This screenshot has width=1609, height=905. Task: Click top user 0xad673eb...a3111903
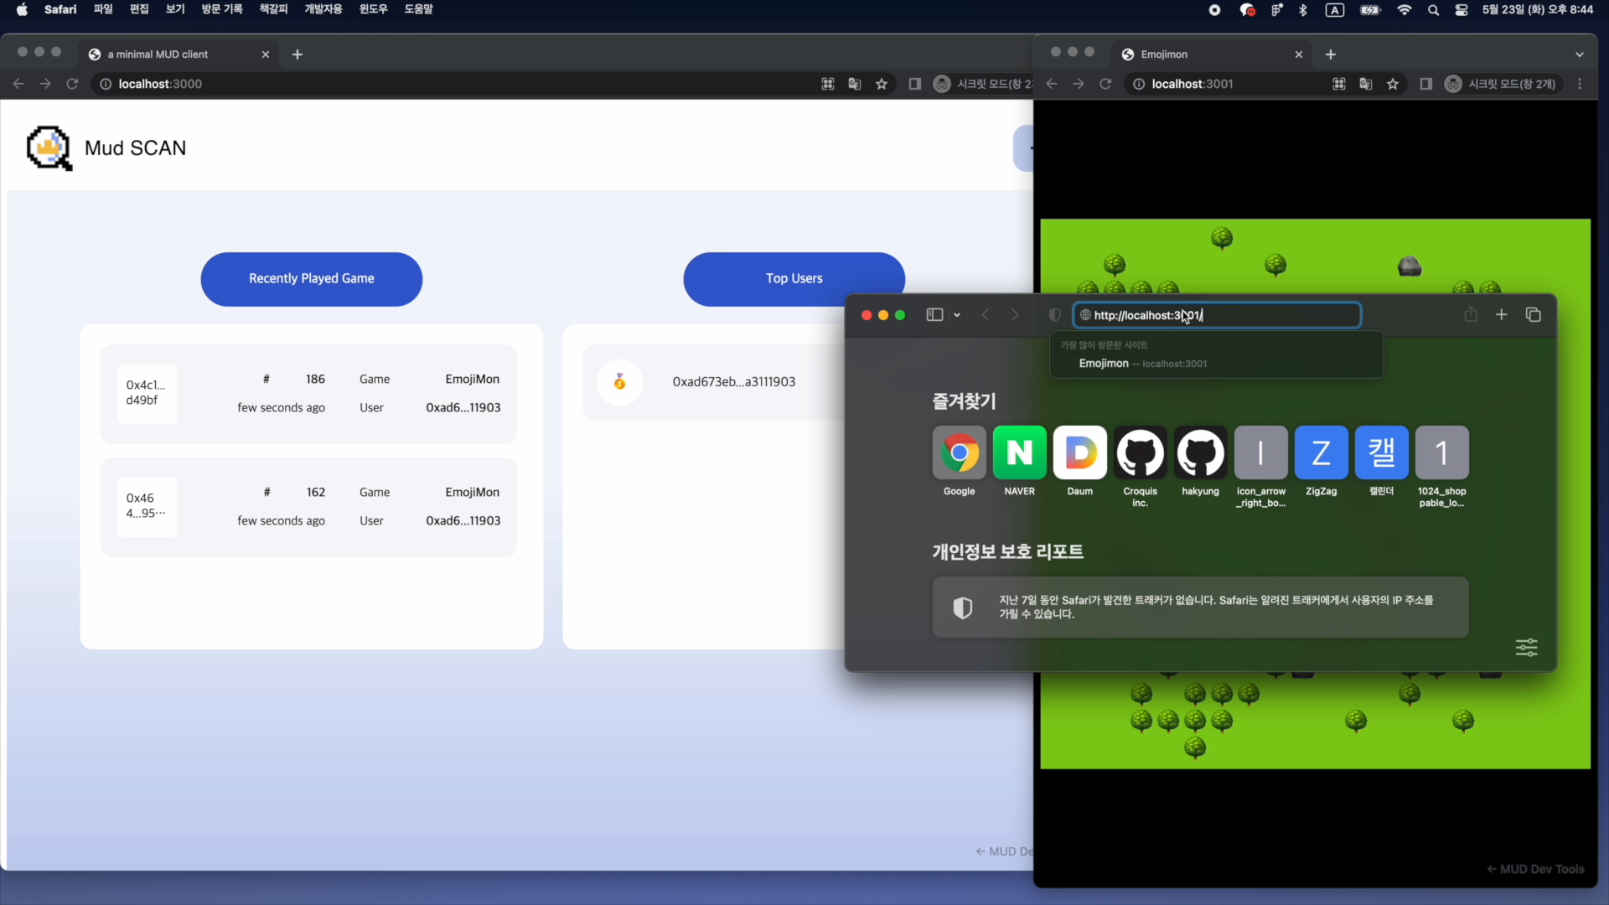(734, 382)
